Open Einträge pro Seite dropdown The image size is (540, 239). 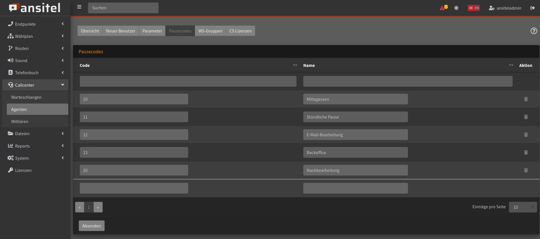pos(523,207)
